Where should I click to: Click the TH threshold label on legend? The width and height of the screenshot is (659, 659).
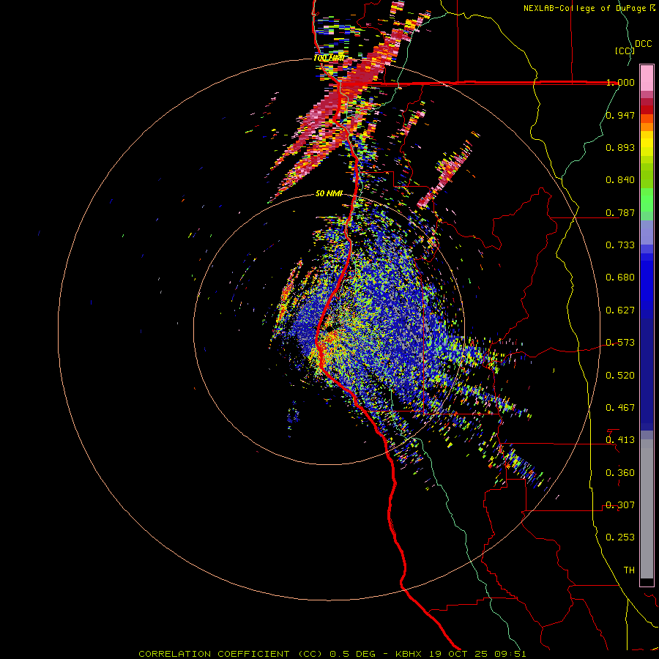(629, 570)
